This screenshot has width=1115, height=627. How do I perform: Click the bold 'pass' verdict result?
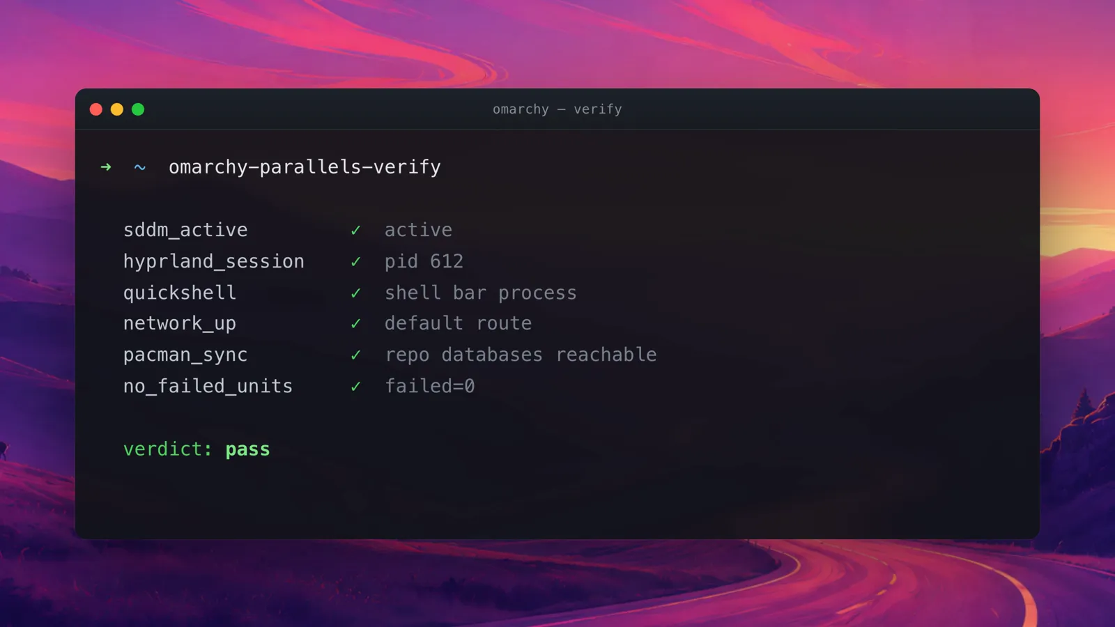247,450
